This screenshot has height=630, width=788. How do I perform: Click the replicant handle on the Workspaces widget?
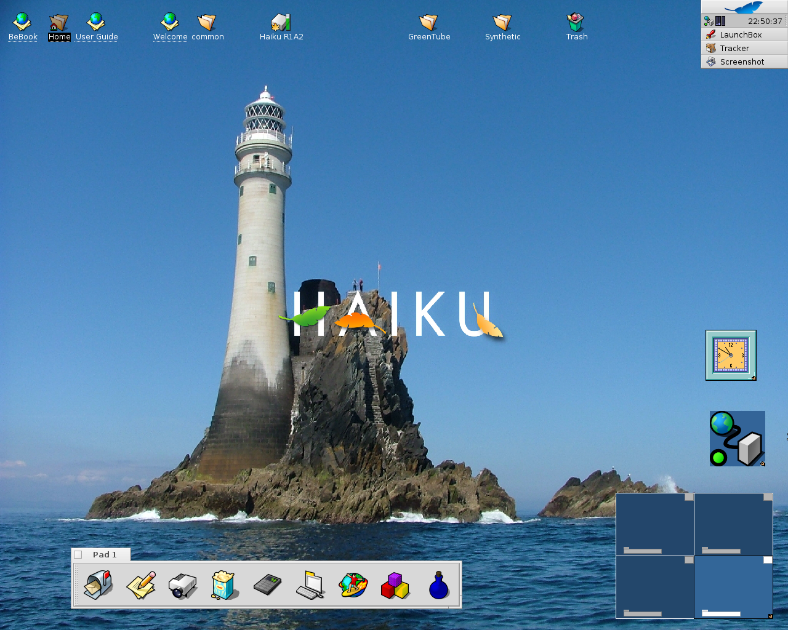(x=770, y=616)
